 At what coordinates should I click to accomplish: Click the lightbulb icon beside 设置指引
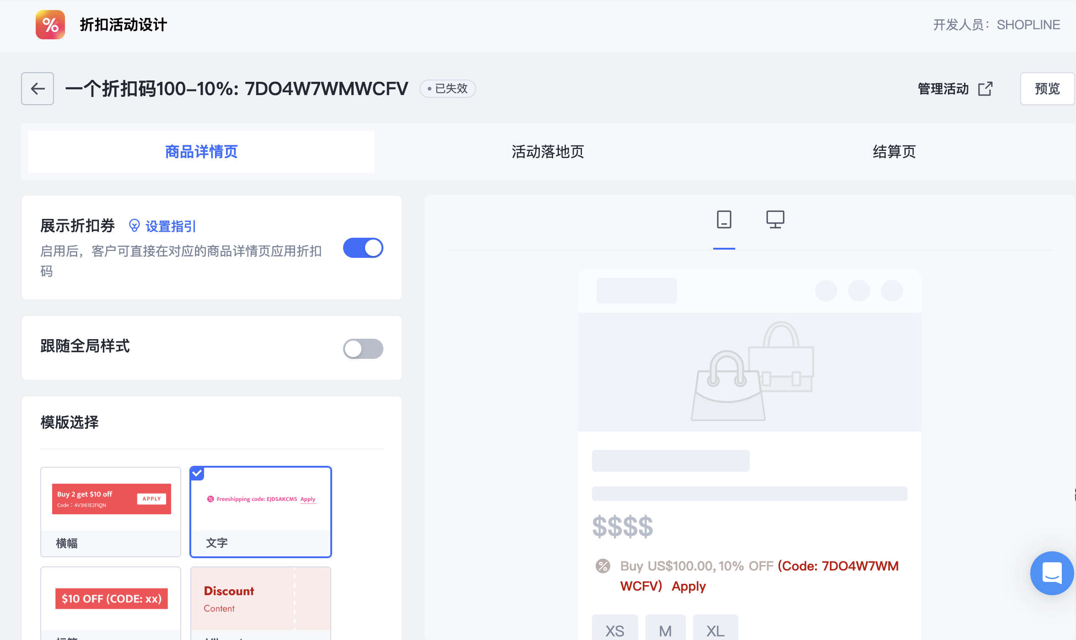(134, 225)
